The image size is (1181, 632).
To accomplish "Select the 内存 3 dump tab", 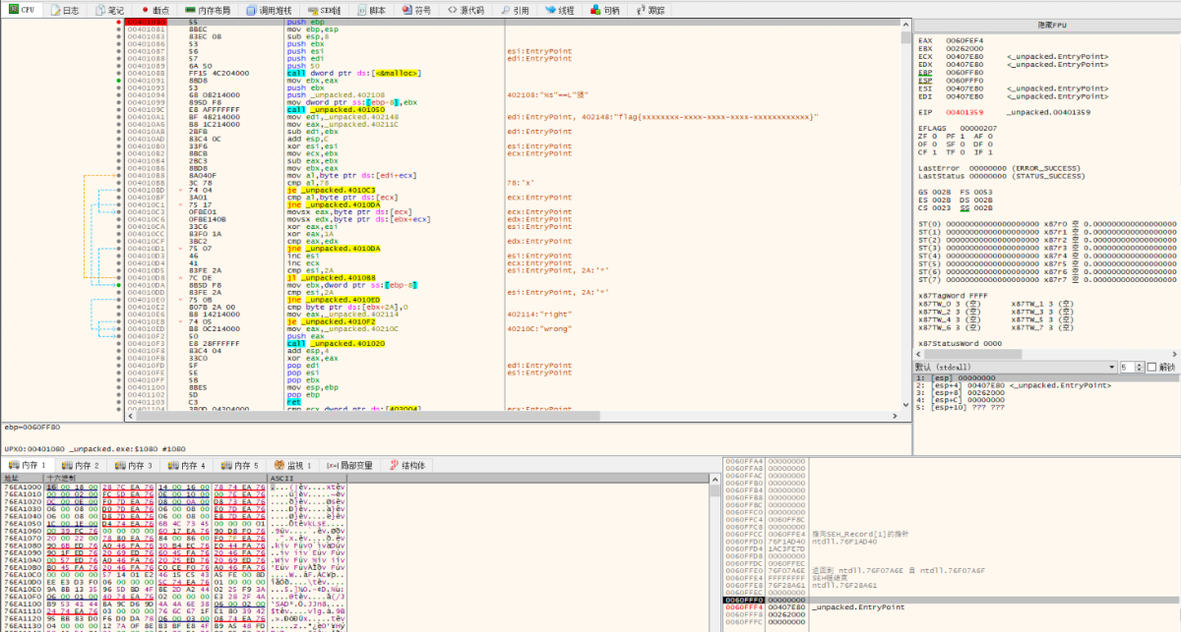I will point(135,465).
